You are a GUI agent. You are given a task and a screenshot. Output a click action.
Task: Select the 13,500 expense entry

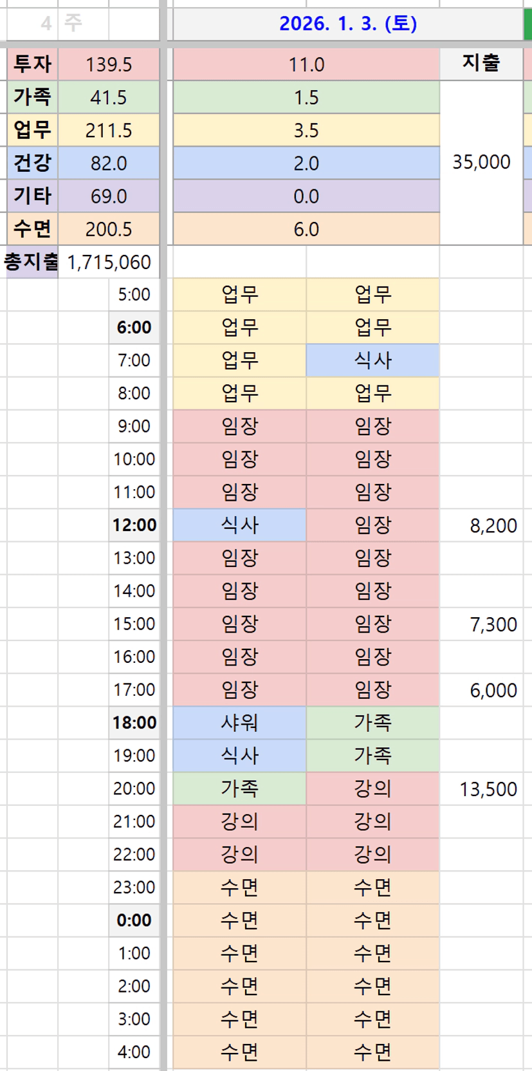coord(488,789)
